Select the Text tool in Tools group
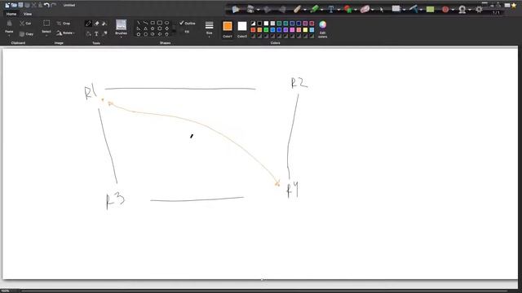The height and width of the screenshot is (293, 522). click(x=96, y=33)
